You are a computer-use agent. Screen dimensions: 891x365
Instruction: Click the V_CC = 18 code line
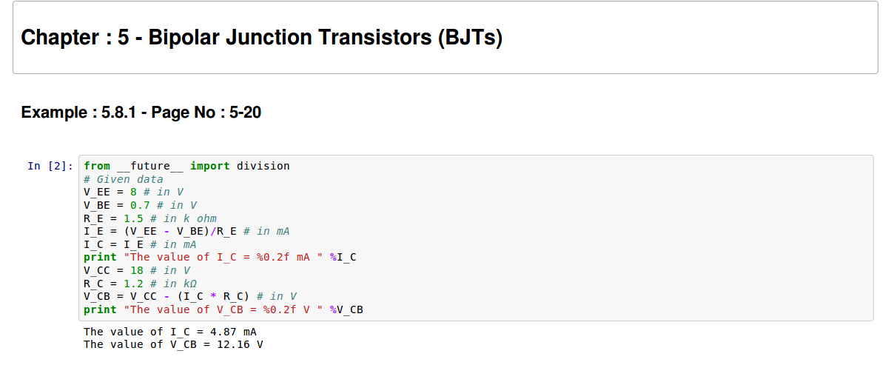tap(136, 270)
